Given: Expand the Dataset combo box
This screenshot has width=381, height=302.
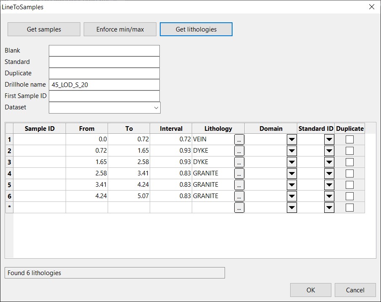Looking at the screenshot, I should click(x=156, y=108).
